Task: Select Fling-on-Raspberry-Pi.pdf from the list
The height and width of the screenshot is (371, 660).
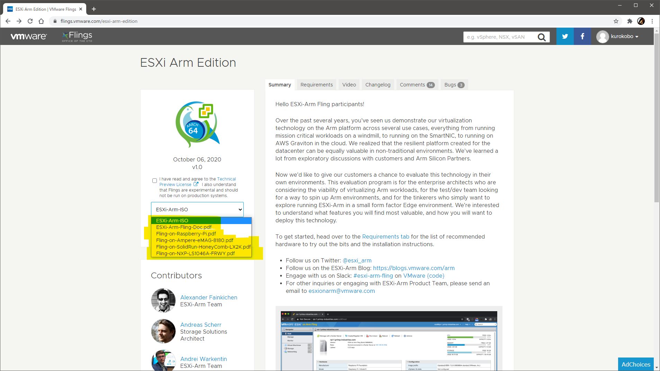Action: [186, 234]
